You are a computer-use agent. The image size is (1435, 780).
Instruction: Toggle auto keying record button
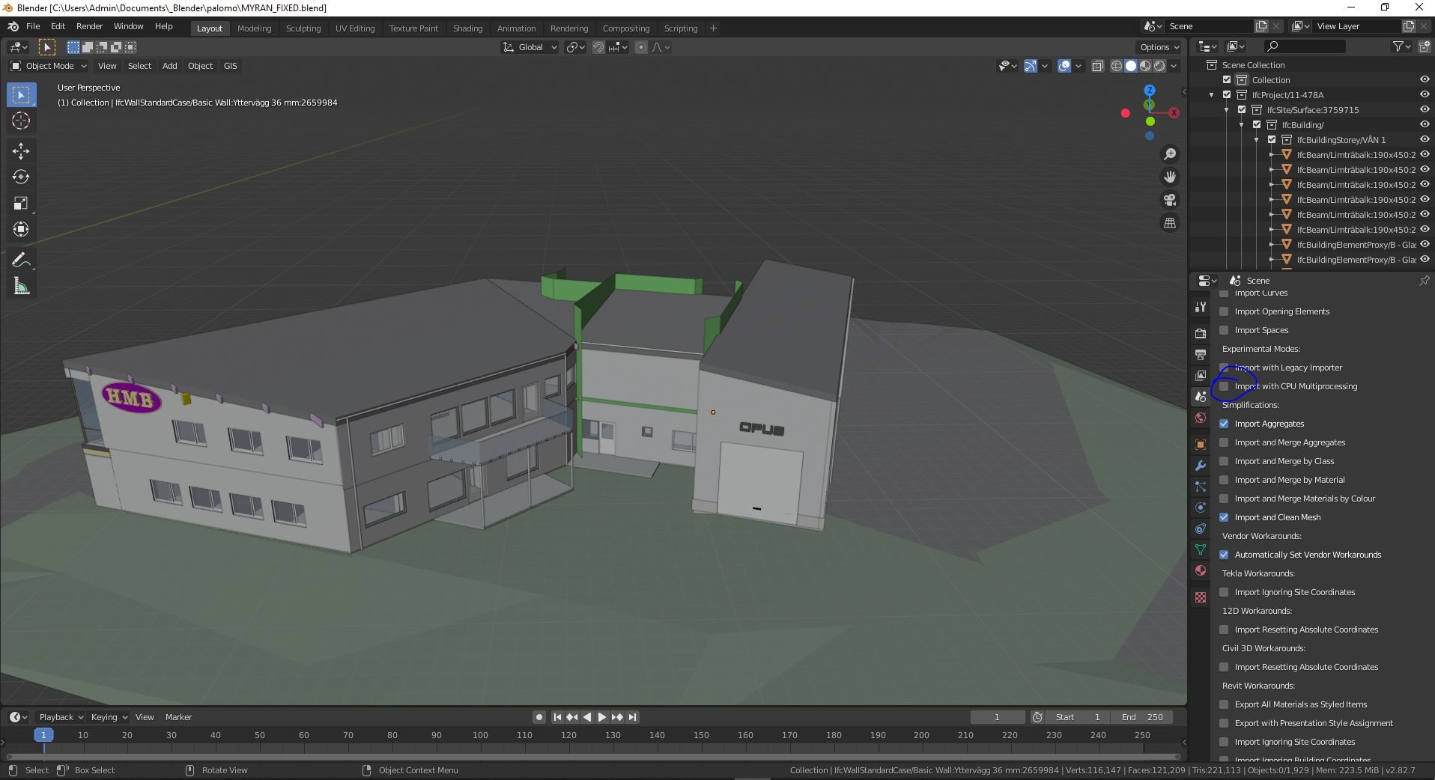538,717
